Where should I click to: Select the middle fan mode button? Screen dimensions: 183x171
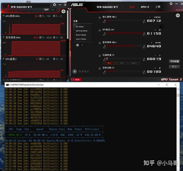pos(122,63)
